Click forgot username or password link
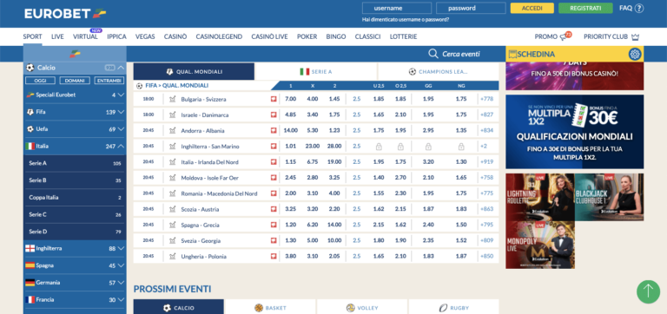The height and width of the screenshot is (314, 667). point(406,20)
